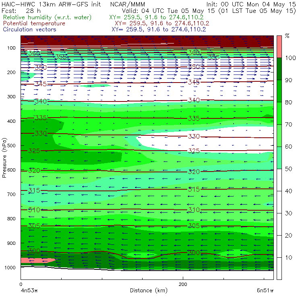298x298 pixels.
Task: Click the leftmost '350' potential temperature contour label
Action: pos(41,68)
